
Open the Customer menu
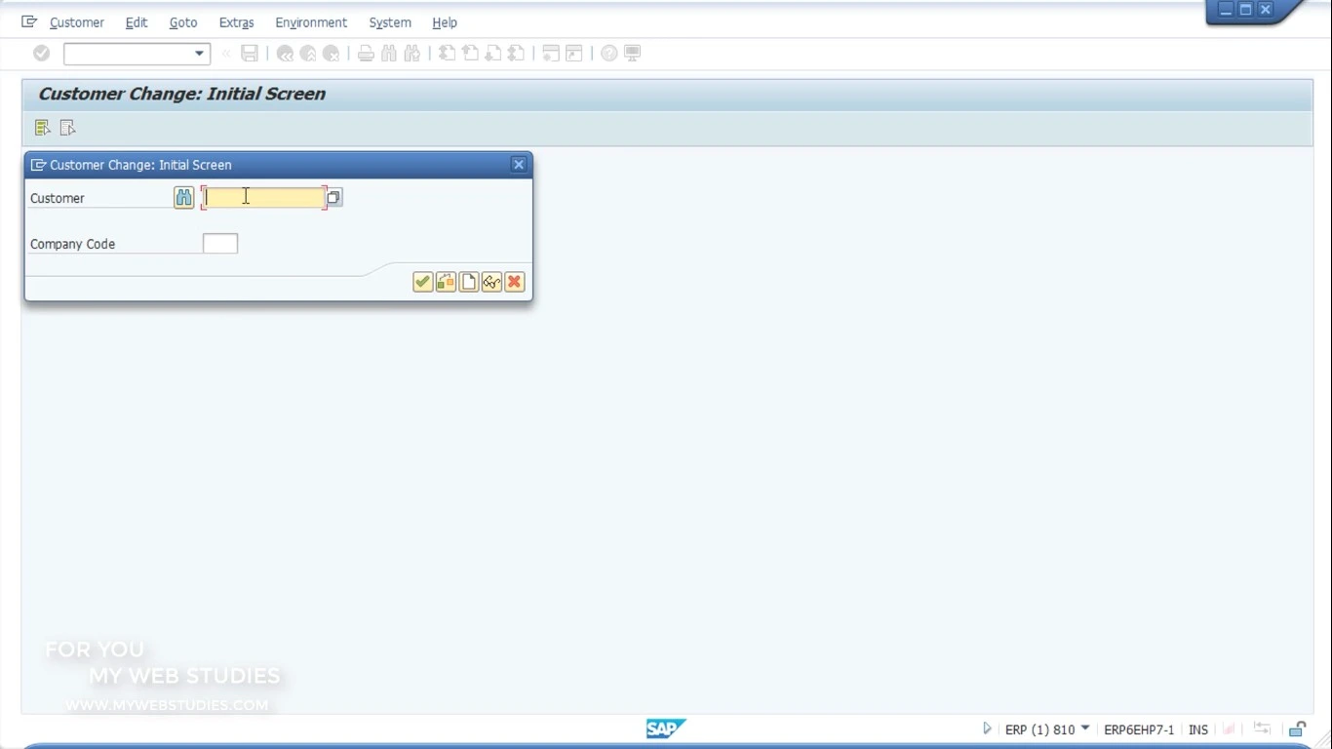click(77, 22)
